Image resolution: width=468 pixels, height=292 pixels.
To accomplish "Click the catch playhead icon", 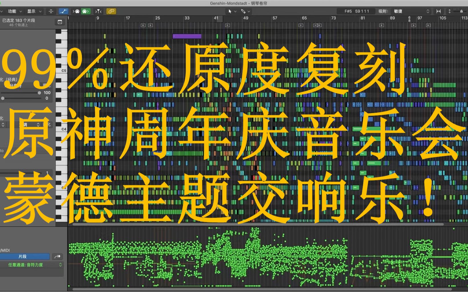I will coord(98,11).
